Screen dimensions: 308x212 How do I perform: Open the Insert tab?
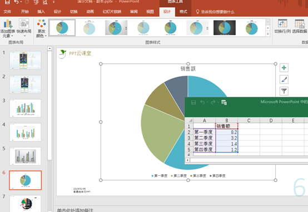[x=41, y=12]
